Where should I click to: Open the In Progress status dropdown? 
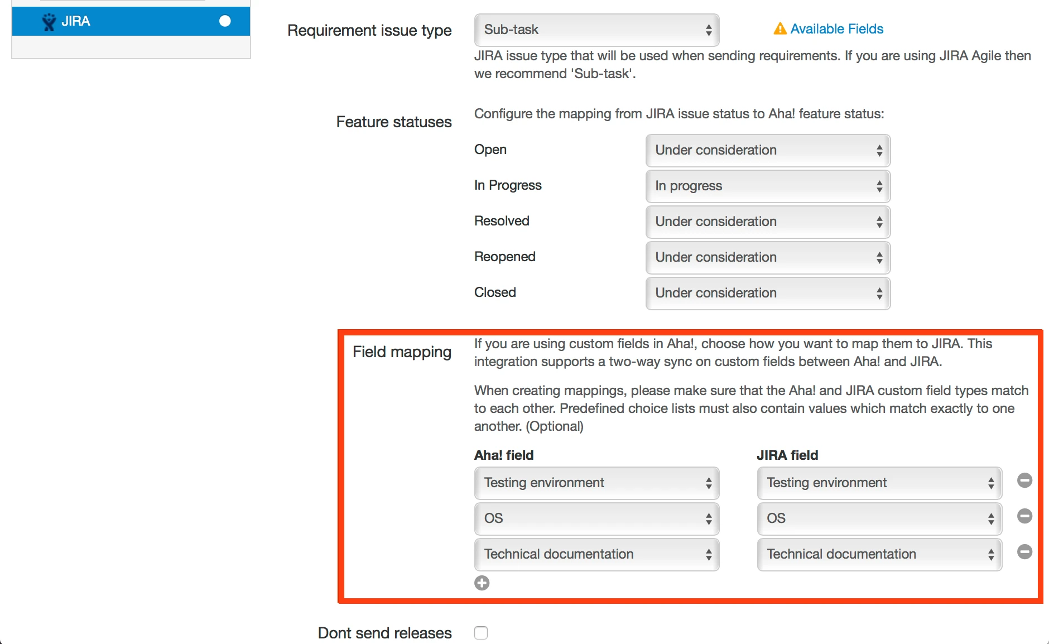pyautogui.click(x=767, y=186)
